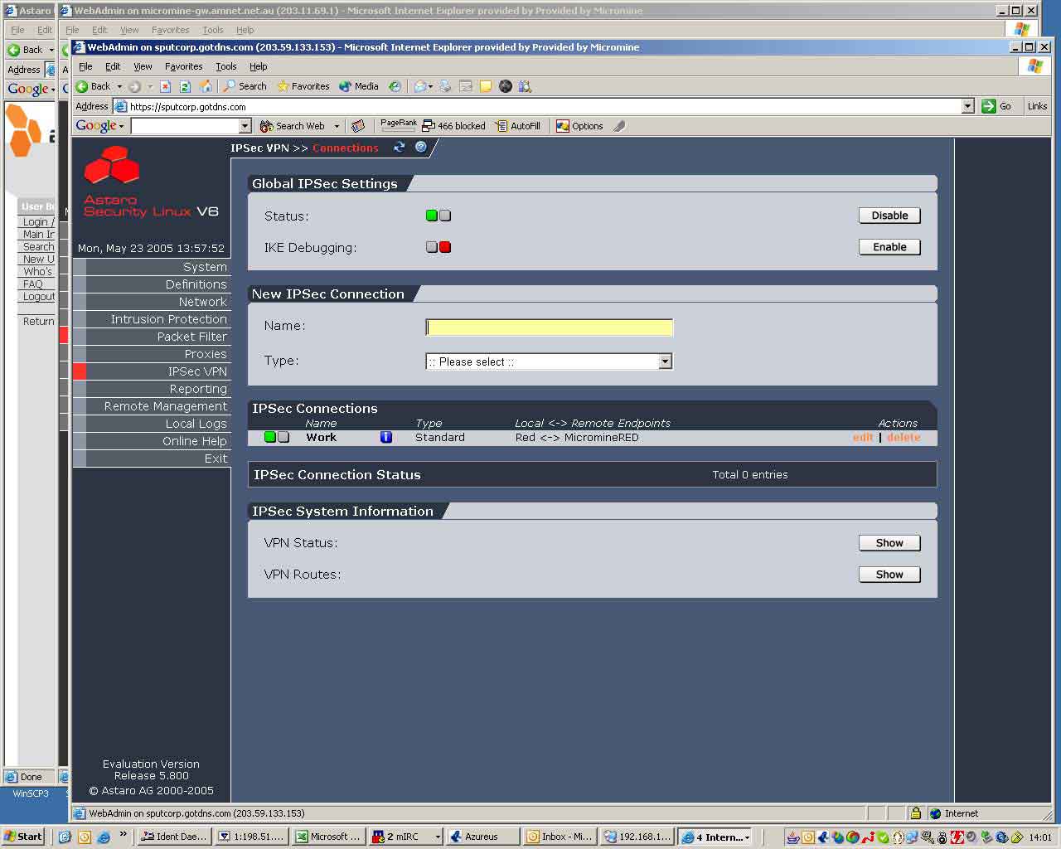Click the edit link for Work connection
The width and height of the screenshot is (1061, 849).
(863, 438)
